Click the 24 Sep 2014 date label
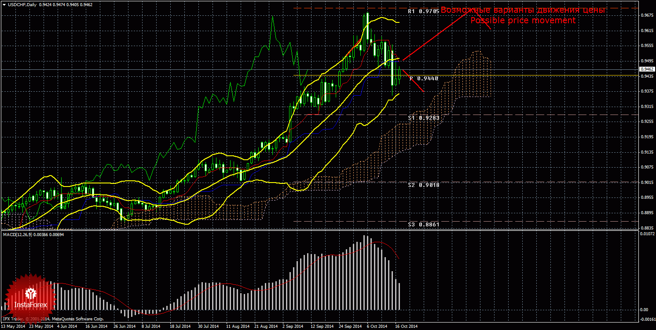This screenshot has height=330, width=656. tap(350, 326)
